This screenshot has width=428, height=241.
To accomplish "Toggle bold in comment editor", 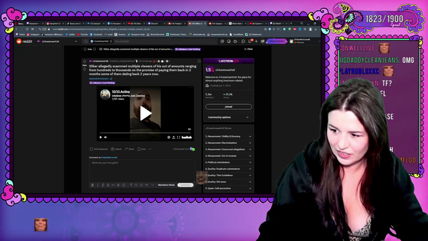I will pyautogui.click(x=92, y=185).
